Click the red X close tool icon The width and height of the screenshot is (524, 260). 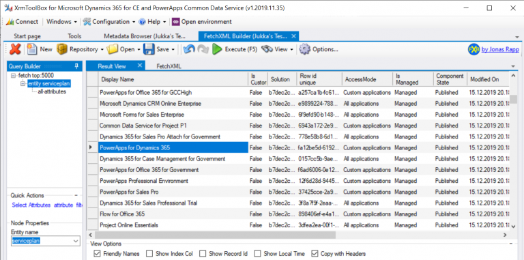coord(15,49)
